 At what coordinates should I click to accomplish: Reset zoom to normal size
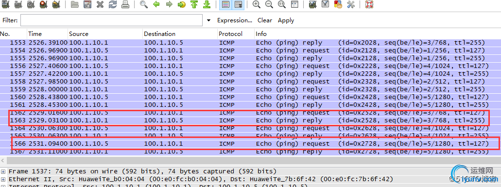281,4
